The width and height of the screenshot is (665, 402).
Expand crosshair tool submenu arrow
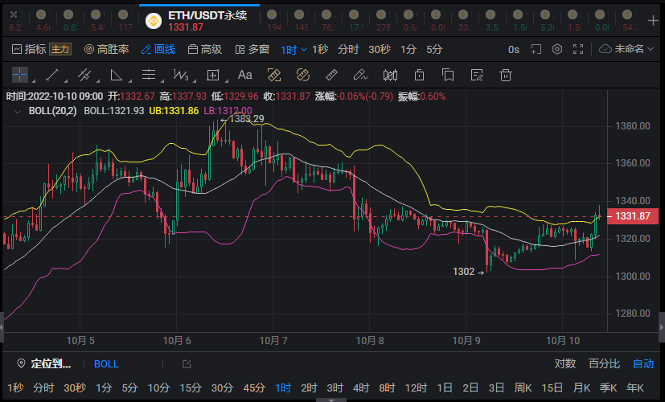click(34, 80)
